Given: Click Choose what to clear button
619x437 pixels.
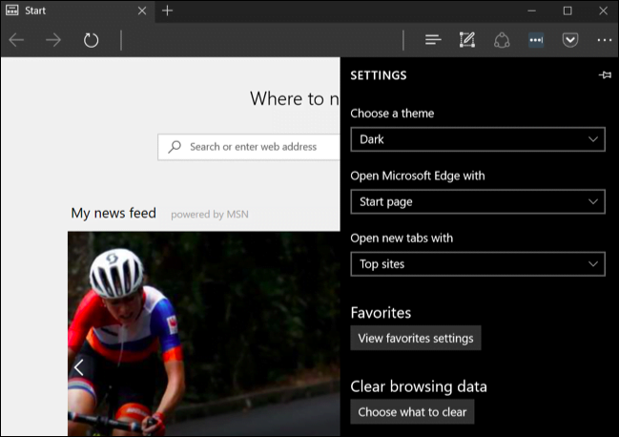Looking at the screenshot, I should (x=412, y=412).
